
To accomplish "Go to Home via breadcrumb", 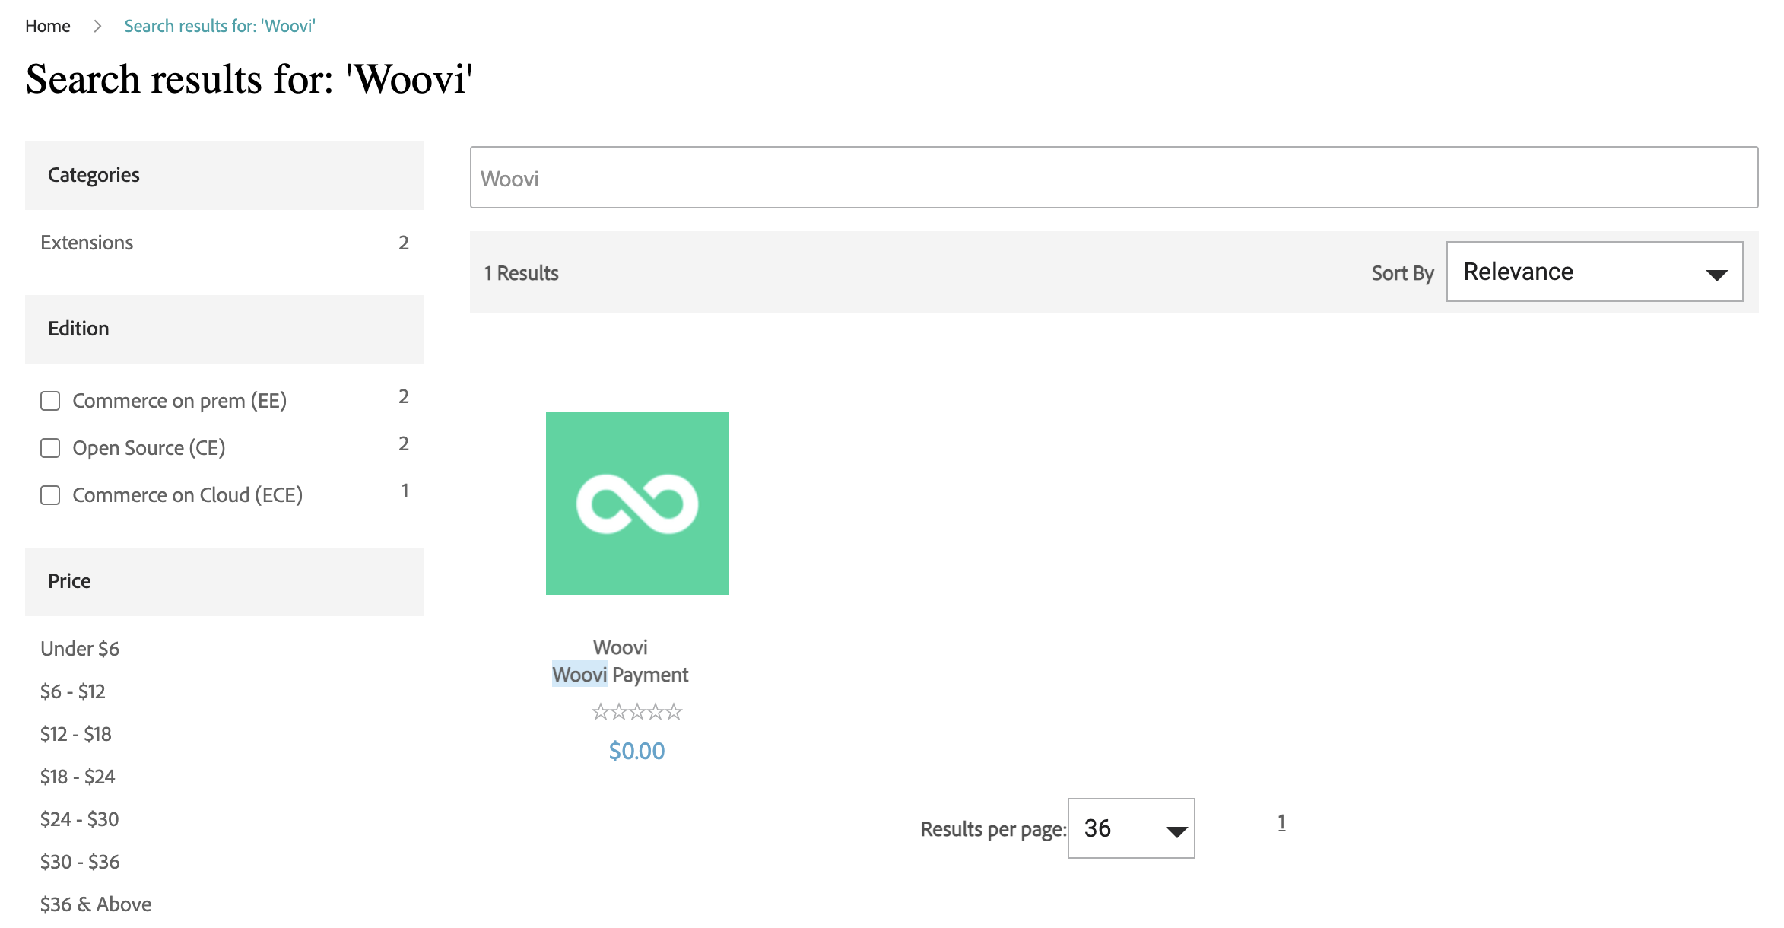I will pyautogui.click(x=47, y=27).
